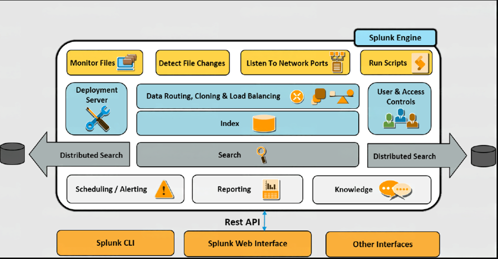Click the User & Access Controls people icon

pyautogui.click(x=401, y=119)
